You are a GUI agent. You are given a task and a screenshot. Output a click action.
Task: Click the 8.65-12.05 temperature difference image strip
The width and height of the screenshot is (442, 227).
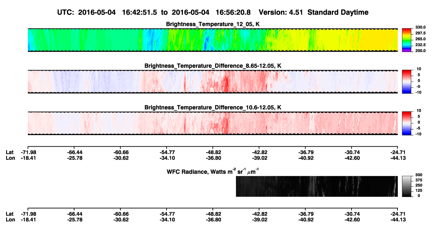pos(213,82)
